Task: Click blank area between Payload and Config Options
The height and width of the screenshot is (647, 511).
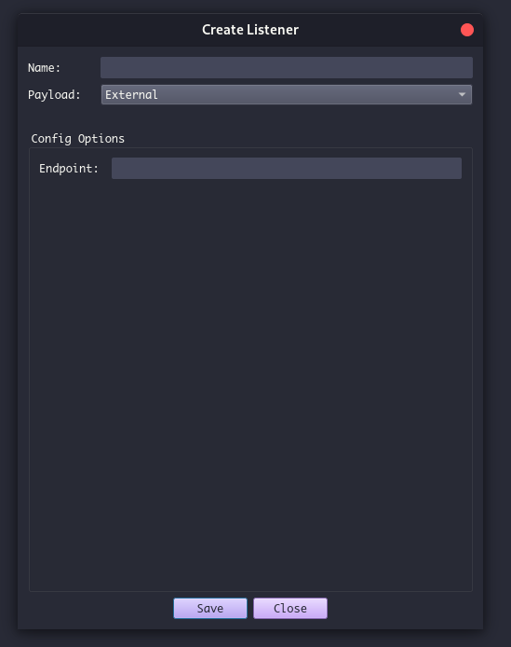Action: (x=250, y=118)
